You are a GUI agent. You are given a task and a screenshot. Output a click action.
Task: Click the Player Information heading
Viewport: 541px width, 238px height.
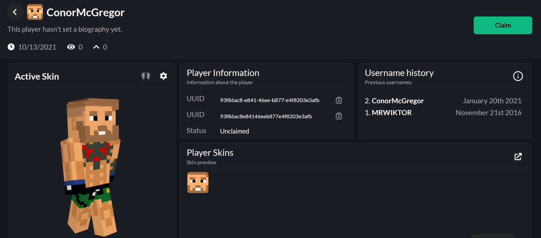pyautogui.click(x=223, y=73)
